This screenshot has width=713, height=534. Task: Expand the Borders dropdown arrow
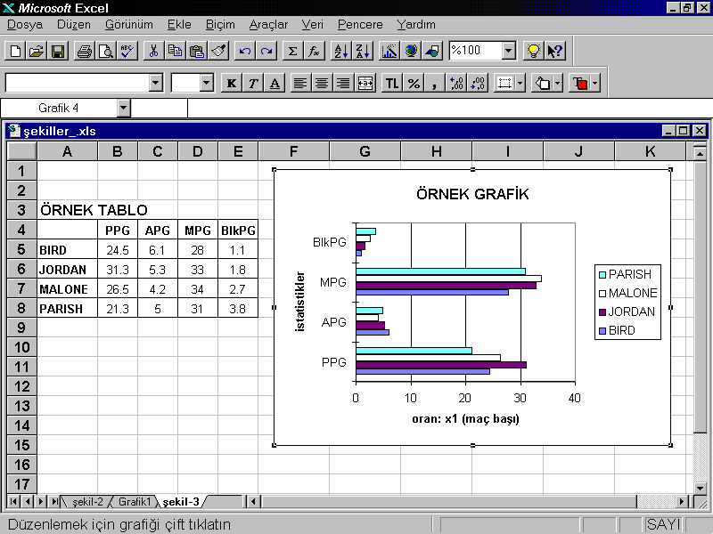520,83
